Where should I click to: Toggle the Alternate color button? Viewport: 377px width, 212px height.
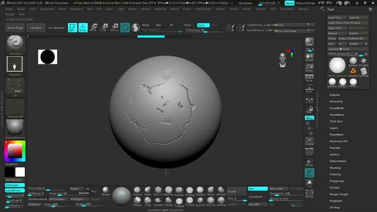click(x=15, y=185)
